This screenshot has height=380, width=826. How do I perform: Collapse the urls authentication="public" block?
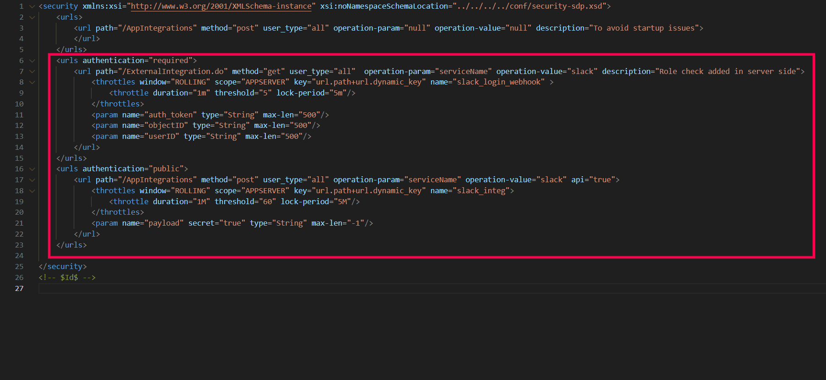(32, 169)
